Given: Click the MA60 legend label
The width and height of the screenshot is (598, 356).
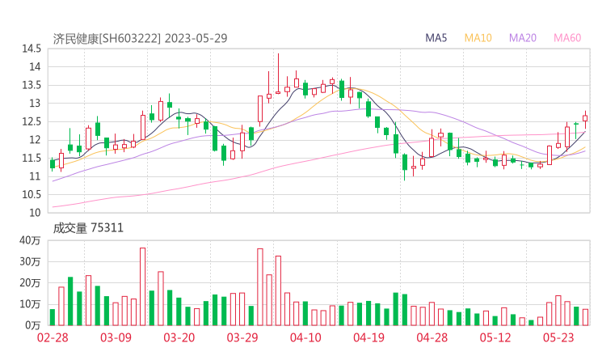Looking at the screenshot, I should tap(567, 38).
